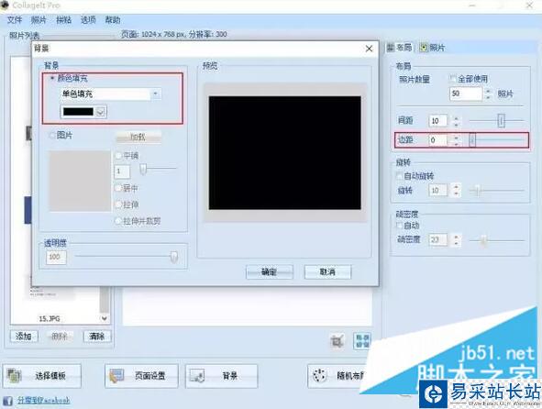Image resolution: width=542 pixels, height=409 pixels.
Task: Select the 颜色填充 radio button
Action: (x=52, y=78)
